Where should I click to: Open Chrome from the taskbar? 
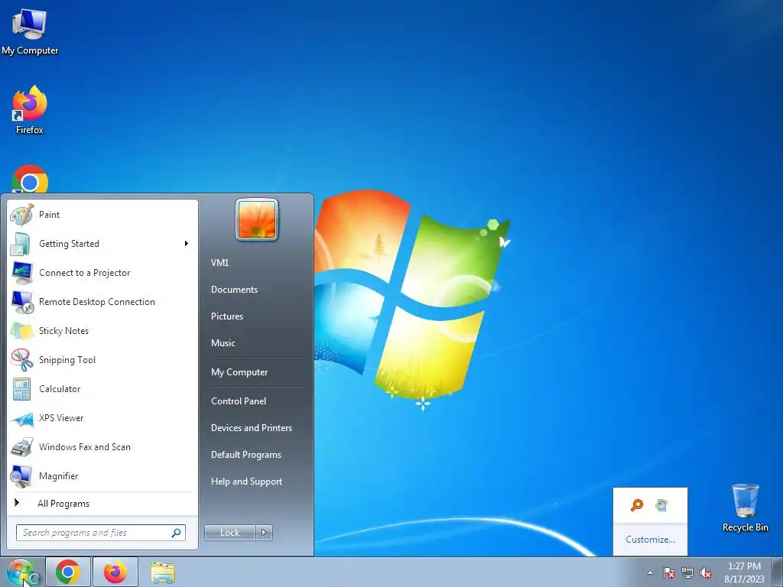tap(68, 572)
